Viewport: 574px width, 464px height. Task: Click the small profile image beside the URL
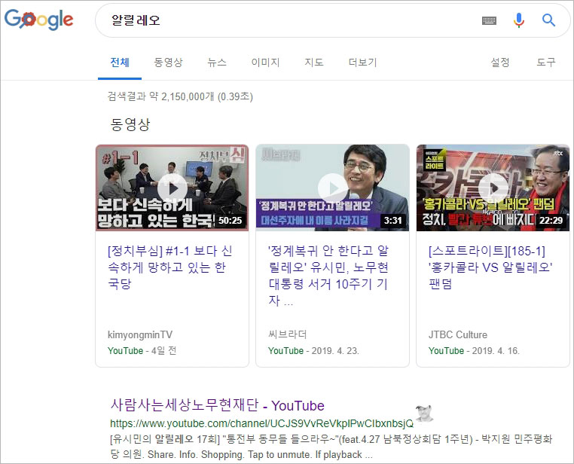(x=424, y=413)
